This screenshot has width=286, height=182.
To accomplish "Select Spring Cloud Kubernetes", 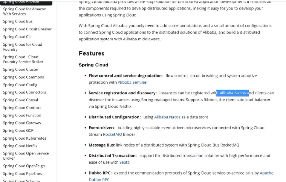I will tap(25, 138).
